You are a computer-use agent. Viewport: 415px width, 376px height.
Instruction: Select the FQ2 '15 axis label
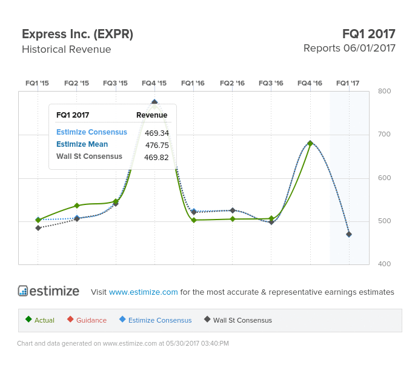tap(76, 83)
